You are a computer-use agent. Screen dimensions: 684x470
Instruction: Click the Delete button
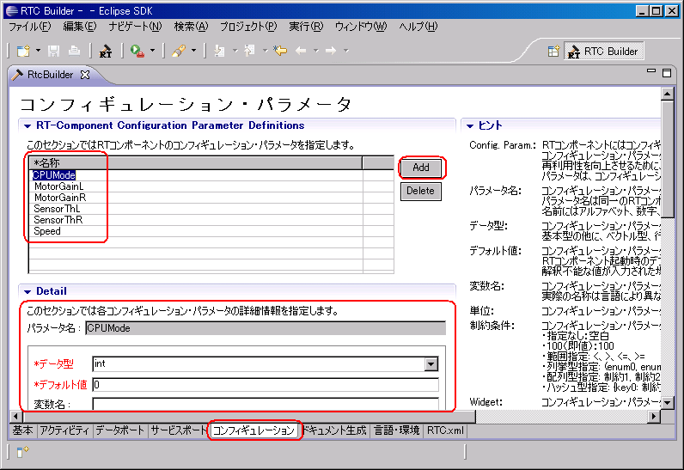coord(421,191)
